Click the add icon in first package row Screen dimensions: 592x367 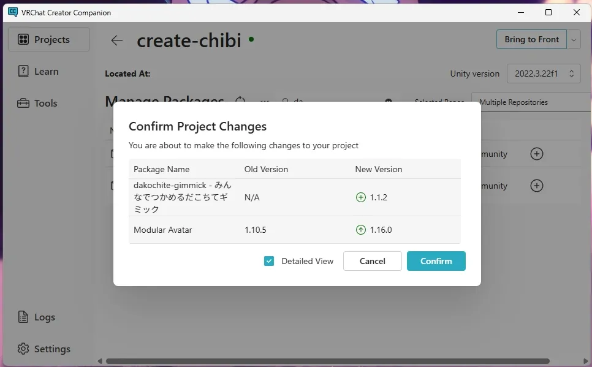click(x=536, y=154)
